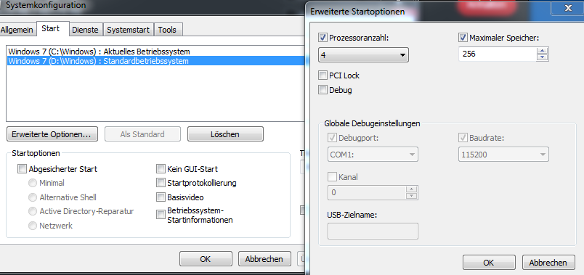Enable Startprotokollierung checkbox
Viewport: 584px width, 275px height.
[161, 183]
